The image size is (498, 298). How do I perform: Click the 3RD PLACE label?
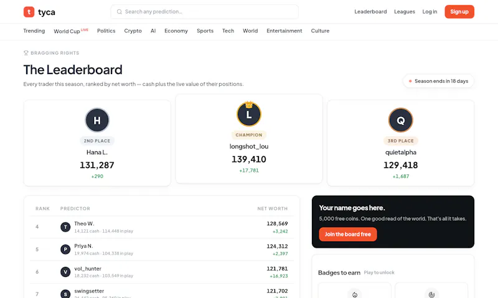coord(401,141)
